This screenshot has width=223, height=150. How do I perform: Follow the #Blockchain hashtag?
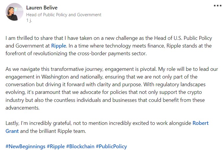coord(80,146)
